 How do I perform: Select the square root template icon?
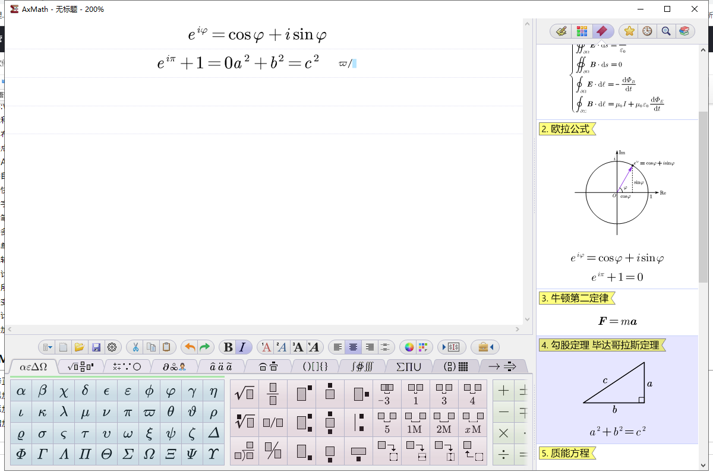point(244,392)
